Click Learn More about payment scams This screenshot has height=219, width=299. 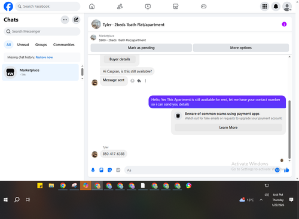click(228, 127)
